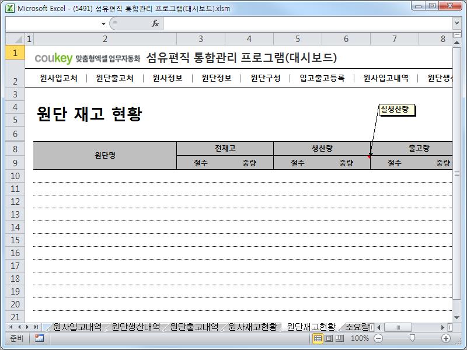The width and height of the screenshot is (467, 350).
Task: Go to next sheet tab arrow
Action: pyautogui.click(x=27, y=327)
